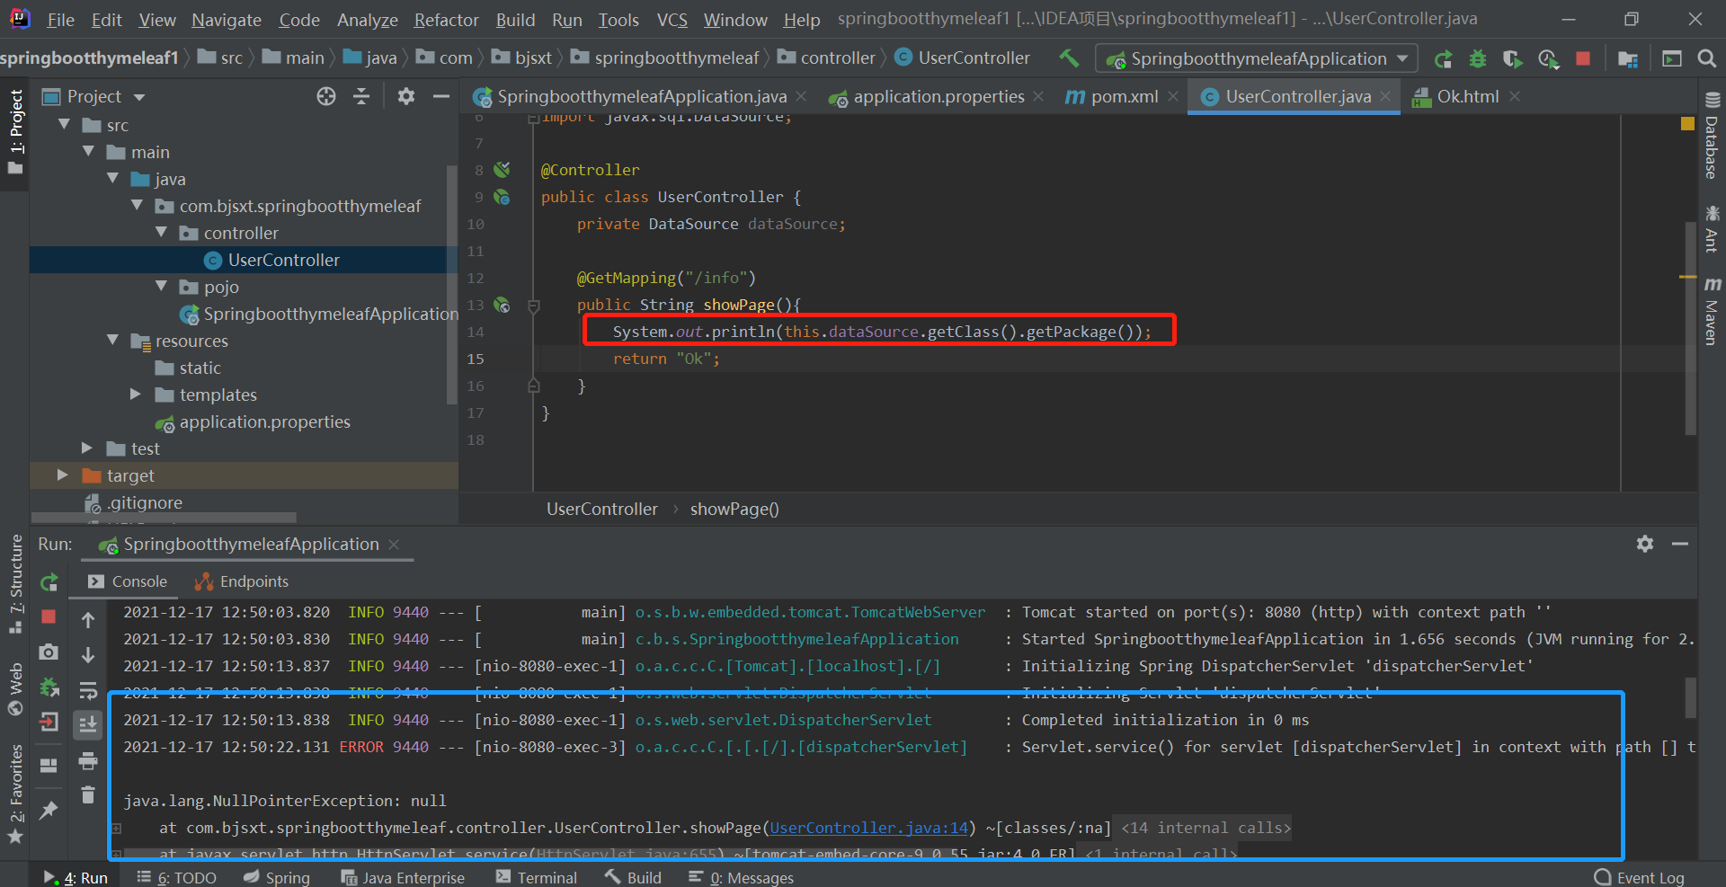
Task: Collapse all in Project panel
Action: point(361,96)
